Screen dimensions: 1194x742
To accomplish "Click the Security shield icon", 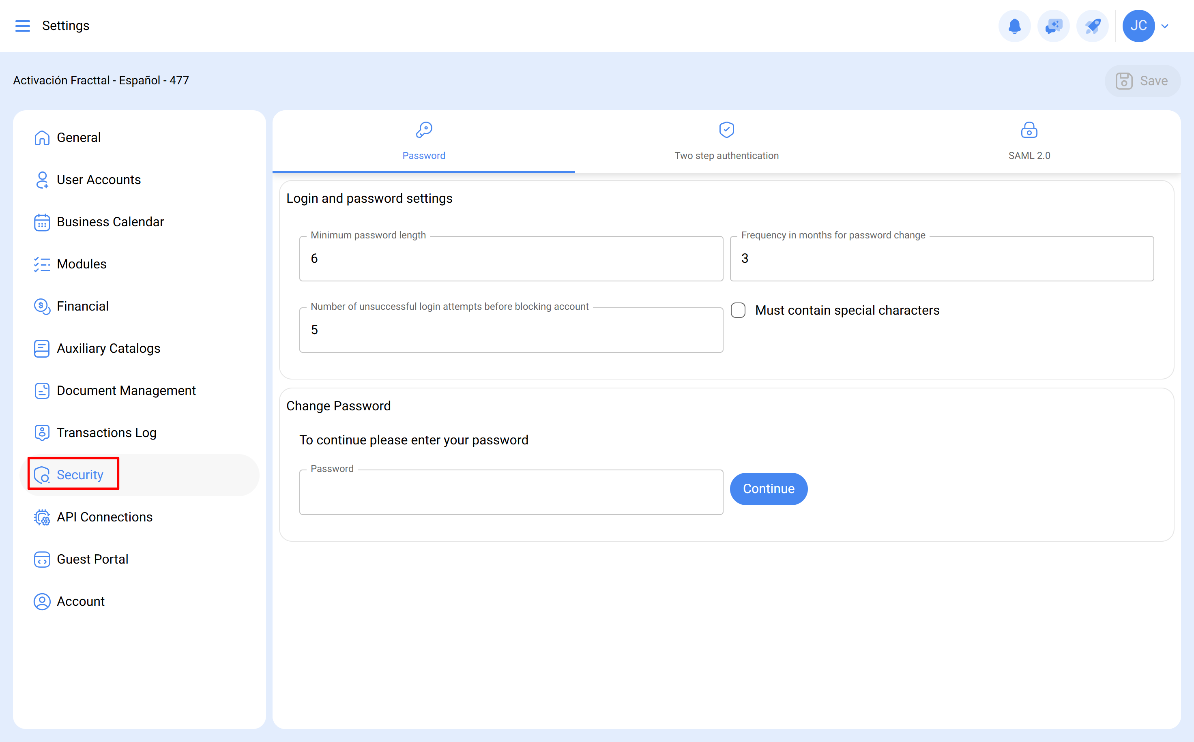I will pyautogui.click(x=42, y=474).
